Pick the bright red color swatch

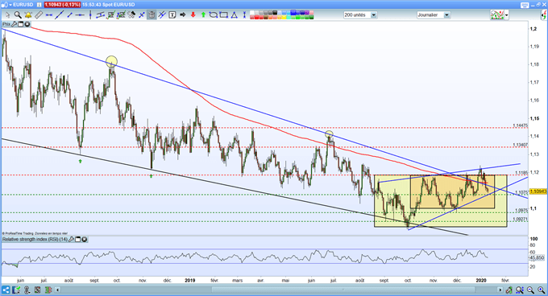pos(256,17)
